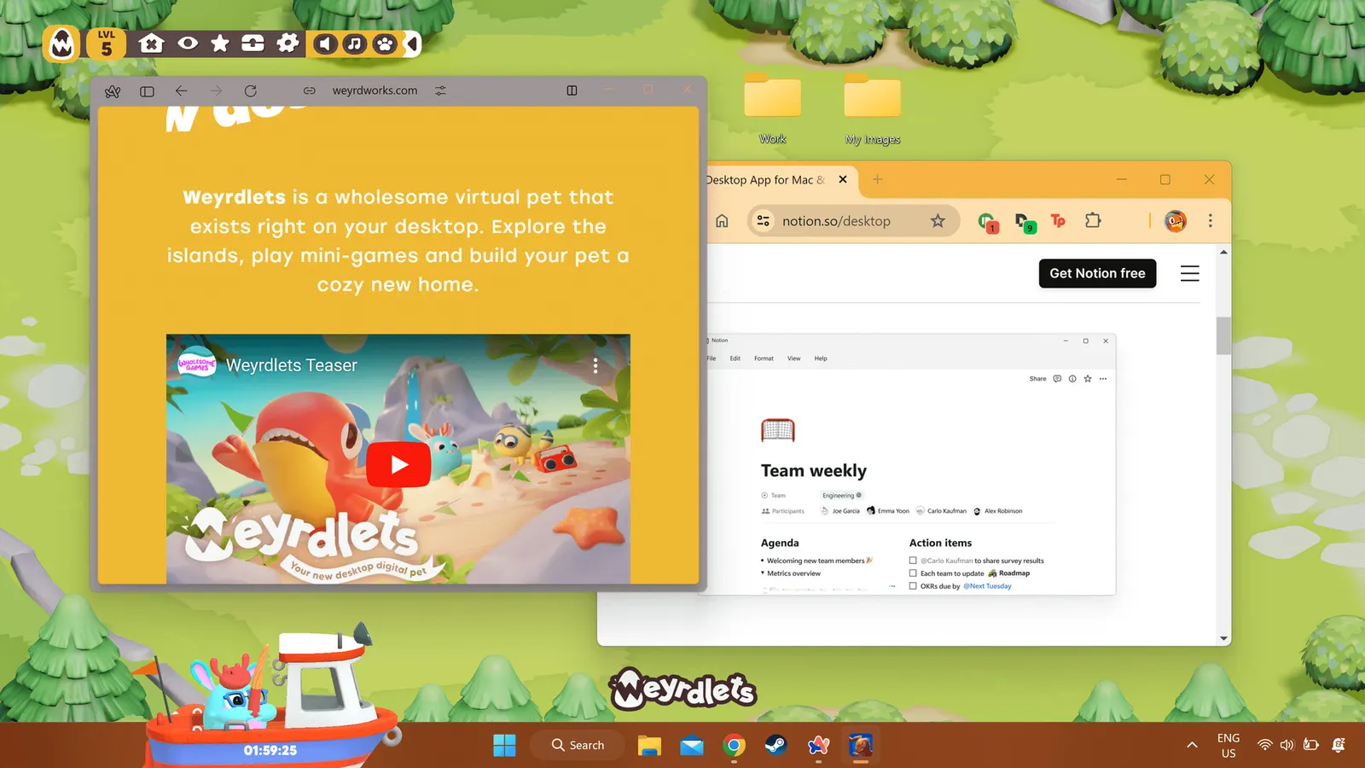This screenshot has width=1365, height=768.
Task: Go forward in weyrdworks browser
Action: click(215, 90)
